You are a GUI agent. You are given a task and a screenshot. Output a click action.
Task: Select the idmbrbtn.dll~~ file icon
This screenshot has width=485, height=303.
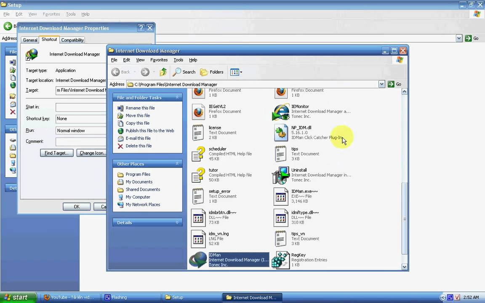point(198,217)
